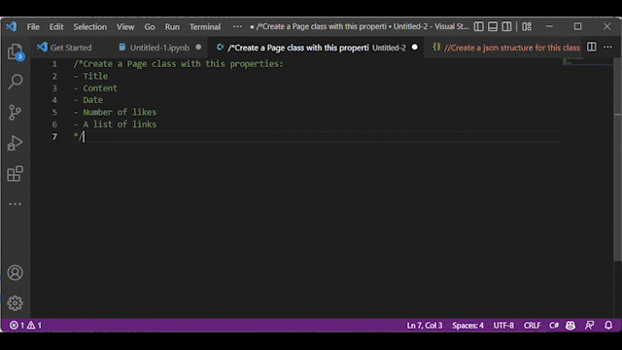Viewport: 622px width, 350px height.
Task: Open Source Control view icon
Action: click(x=16, y=113)
